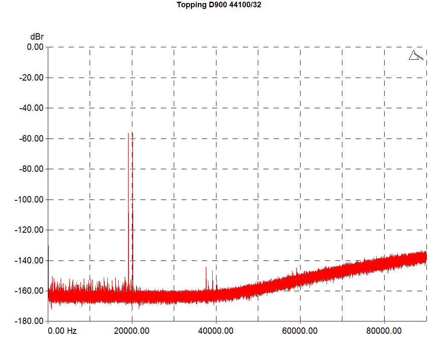
Task: Click the 60000.00 x-axis label
Action: click(300, 331)
